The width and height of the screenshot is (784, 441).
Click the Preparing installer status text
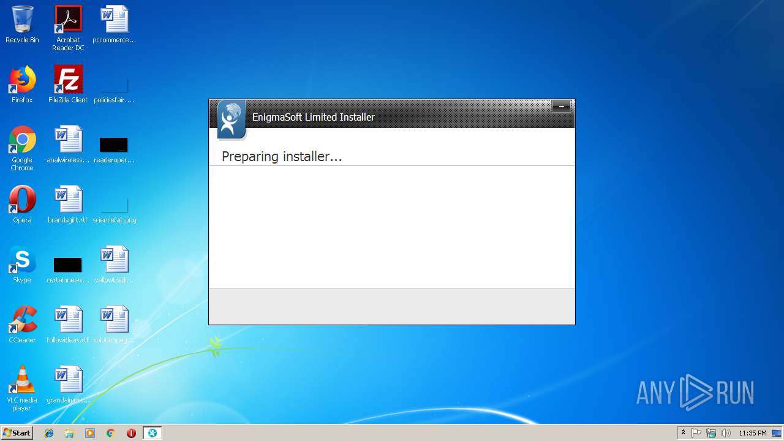[282, 157]
